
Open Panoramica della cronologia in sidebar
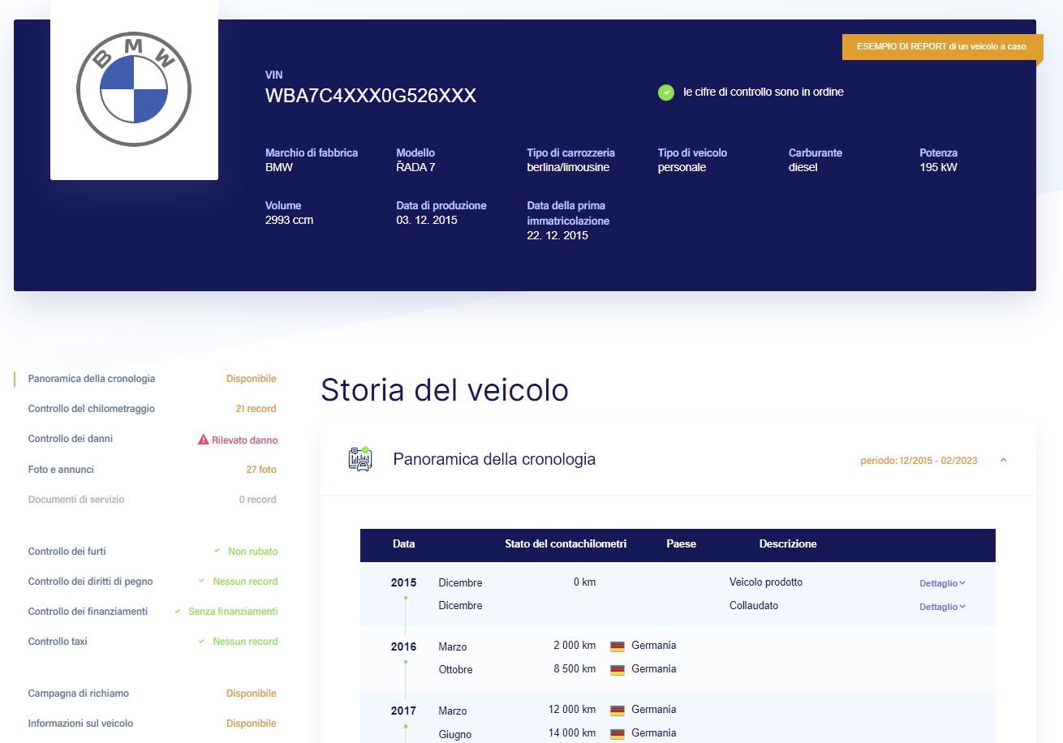coord(92,379)
